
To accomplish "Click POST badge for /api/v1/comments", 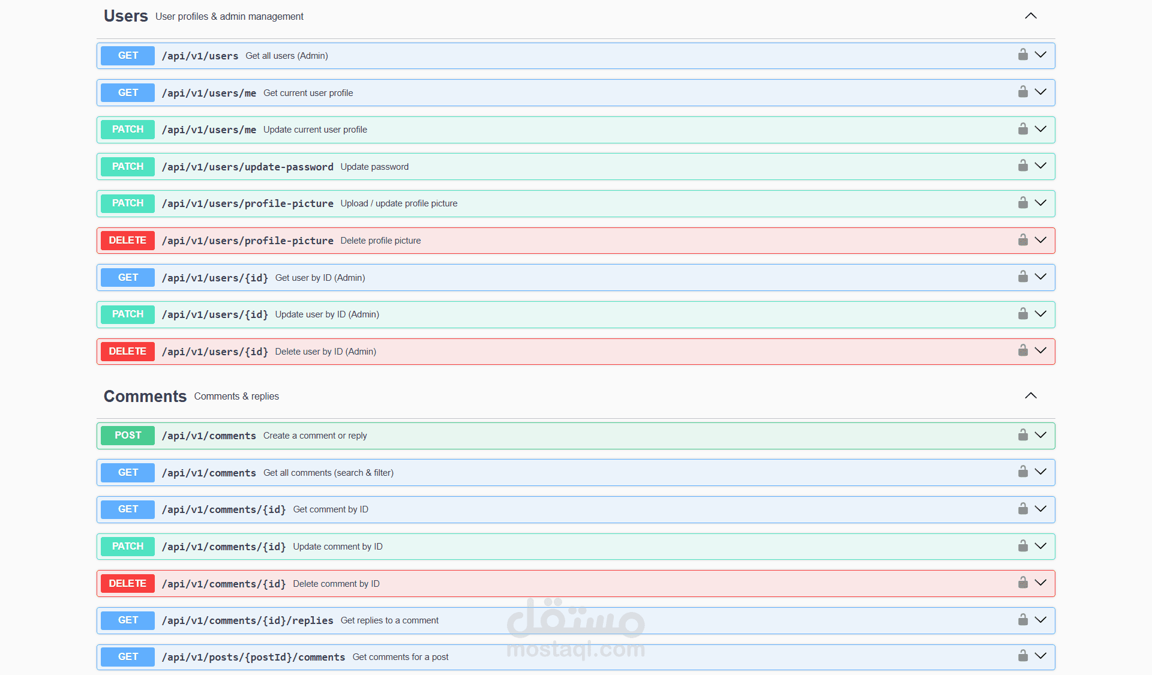I will click(x=128, y=436).
